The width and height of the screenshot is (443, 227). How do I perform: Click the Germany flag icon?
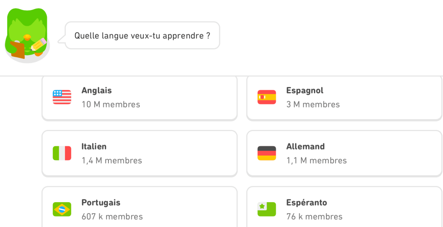[x=267, y=153]
